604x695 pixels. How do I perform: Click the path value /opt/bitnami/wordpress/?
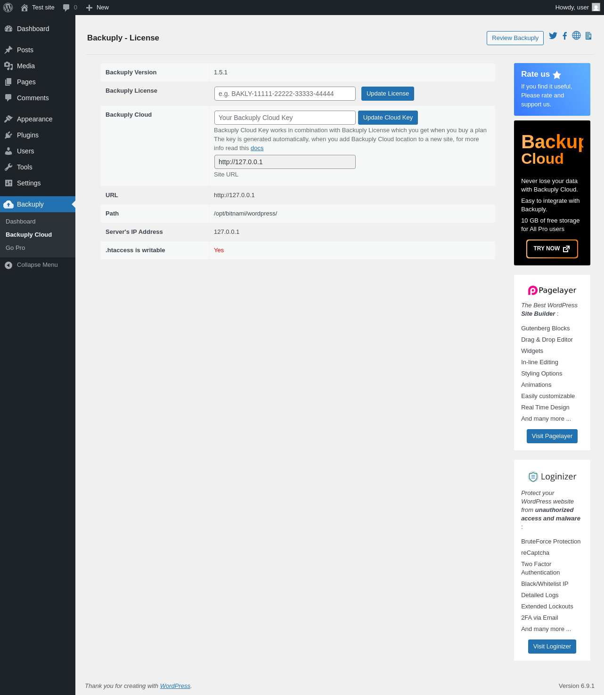[245, 214]
